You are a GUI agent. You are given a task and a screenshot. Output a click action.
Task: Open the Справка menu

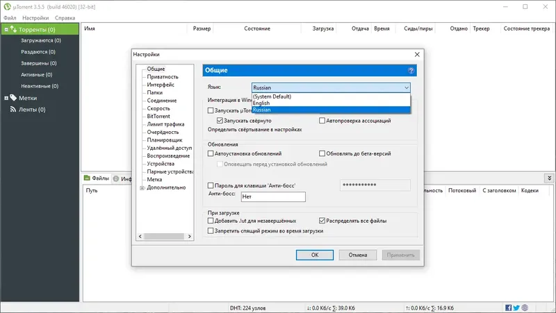(65, 18)
